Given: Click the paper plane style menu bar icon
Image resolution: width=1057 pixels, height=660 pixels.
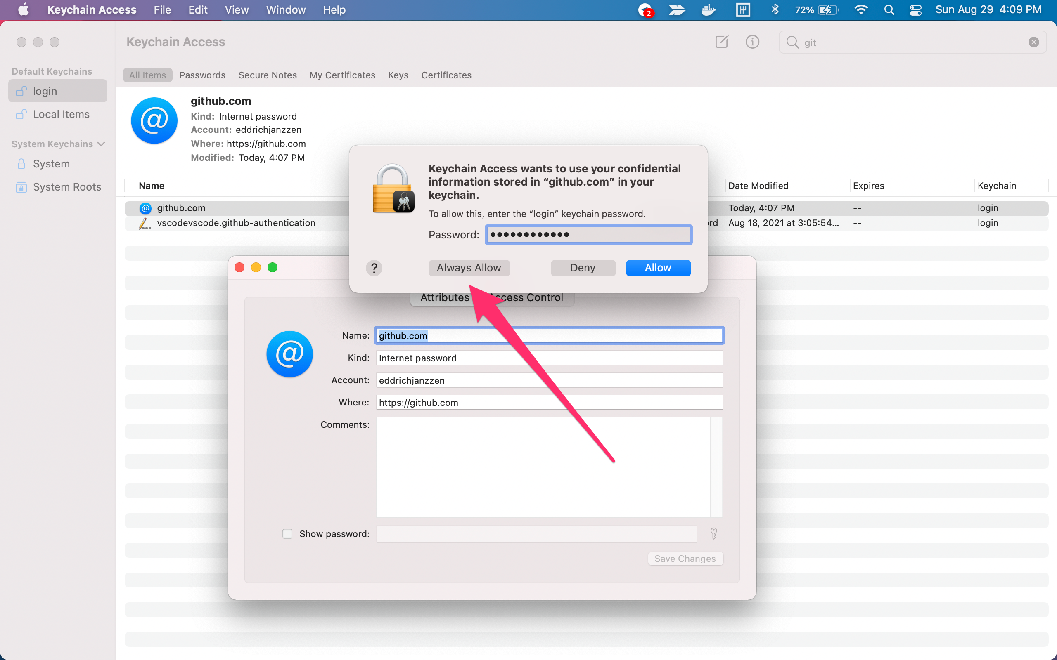Looking at the screenshot, I should (677, 9).
